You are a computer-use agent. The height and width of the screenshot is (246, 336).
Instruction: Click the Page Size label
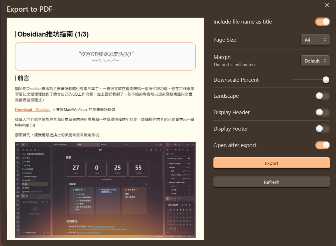click(x=225, y=40)
